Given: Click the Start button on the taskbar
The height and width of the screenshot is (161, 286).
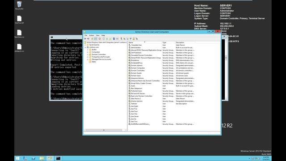Looking at the screenshot, I should [17, 158].
